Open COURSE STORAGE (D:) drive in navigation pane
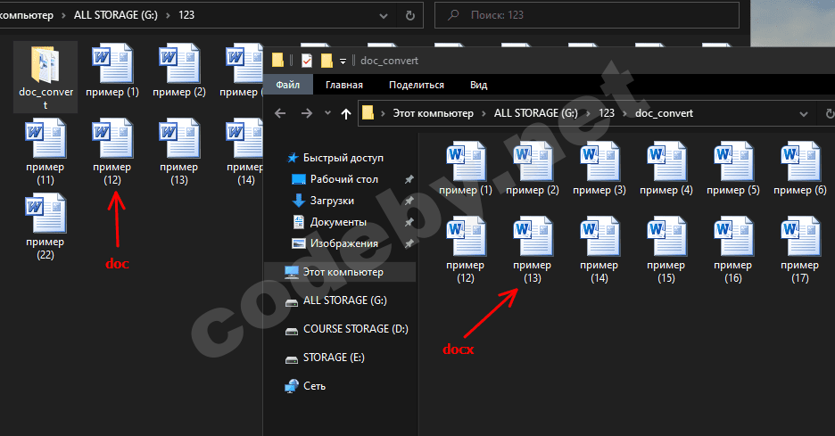 pos(355,329)
